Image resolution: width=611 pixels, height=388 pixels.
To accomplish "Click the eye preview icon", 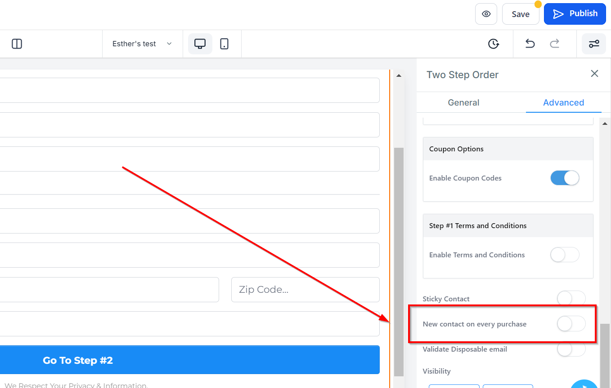I will [x=486, y=14].
